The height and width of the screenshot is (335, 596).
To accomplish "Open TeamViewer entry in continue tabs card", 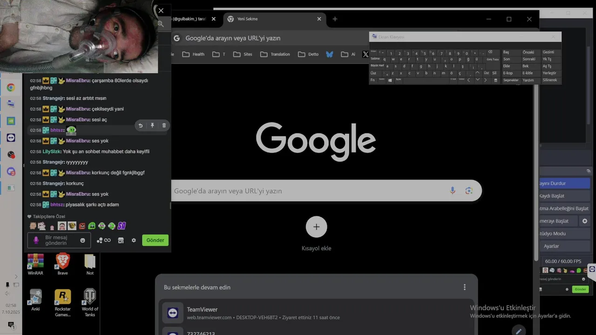I will pyautogui.click(x=317, y=313).
